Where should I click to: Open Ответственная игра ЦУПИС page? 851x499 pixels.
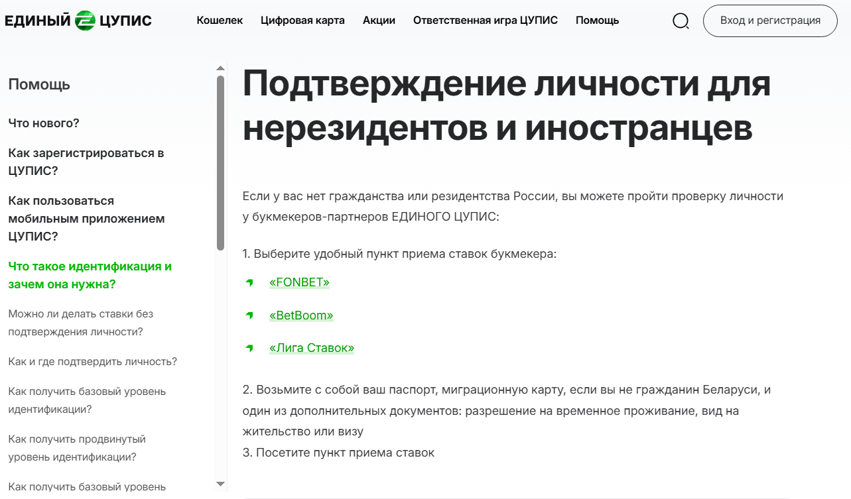point(486,21)
